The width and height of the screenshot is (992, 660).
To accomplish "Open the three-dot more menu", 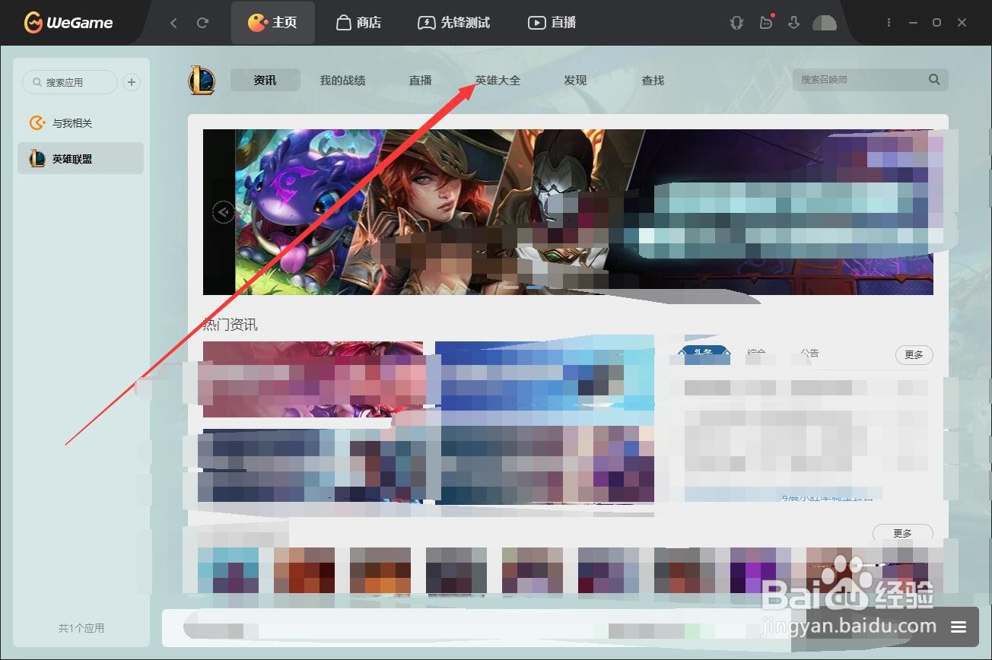I will click(889, 23).
